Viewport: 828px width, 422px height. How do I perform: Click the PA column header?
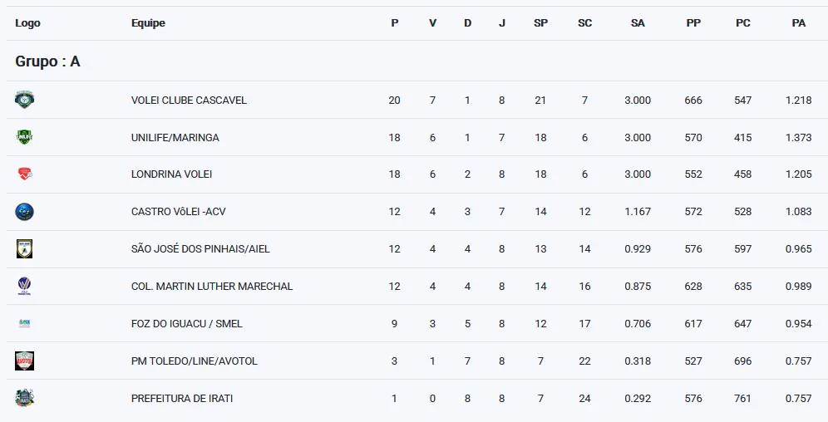(798, 23)
